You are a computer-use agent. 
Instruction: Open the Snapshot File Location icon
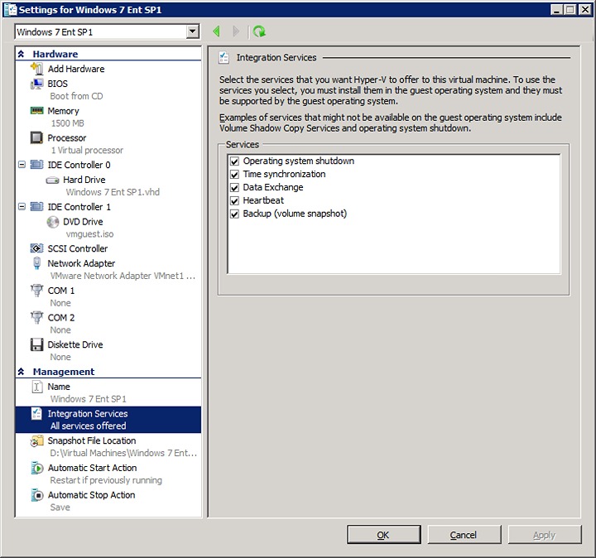coord(36,441)
